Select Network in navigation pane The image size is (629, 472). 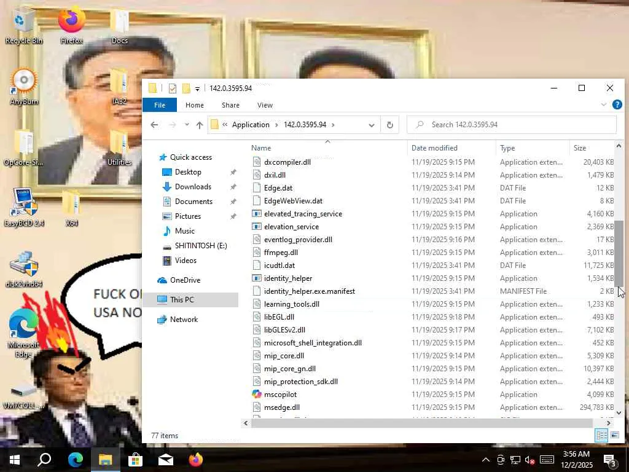pos(184,320)
